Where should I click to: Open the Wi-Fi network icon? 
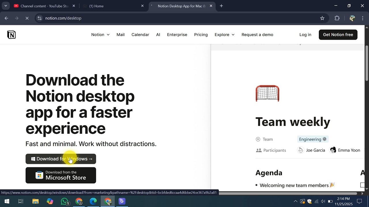tap(317, 201)
